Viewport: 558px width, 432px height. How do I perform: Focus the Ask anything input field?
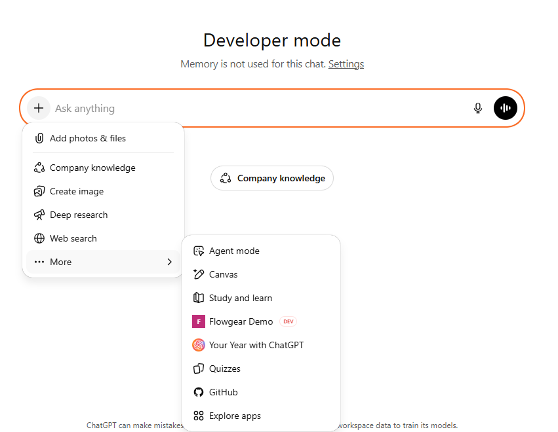(256, 108)
